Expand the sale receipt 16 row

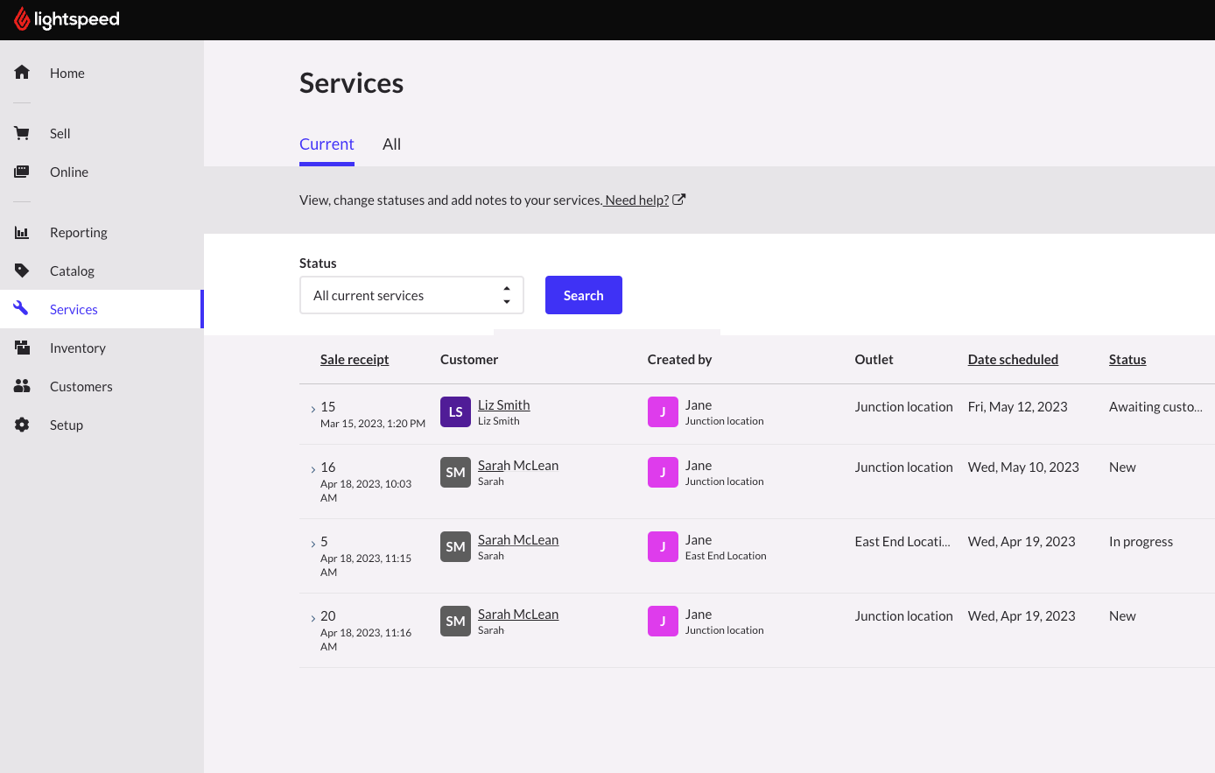coord(313,469)
